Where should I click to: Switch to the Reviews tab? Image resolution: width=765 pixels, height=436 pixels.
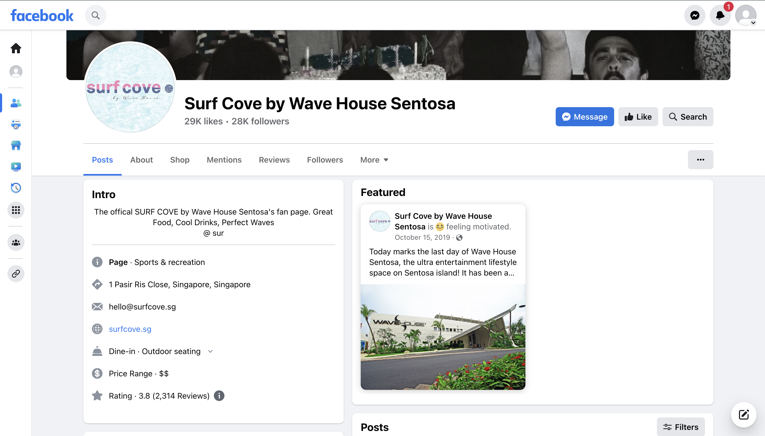coord(274,160)
